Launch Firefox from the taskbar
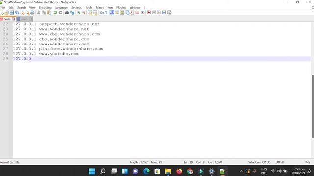 pos(179,171)
